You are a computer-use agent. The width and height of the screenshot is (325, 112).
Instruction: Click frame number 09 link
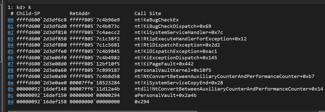click(11, 76)
